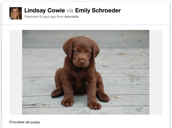This screenshot has height=128, width=172.
Task: Click the puppy's blue eyes
Action: [83, 52]
